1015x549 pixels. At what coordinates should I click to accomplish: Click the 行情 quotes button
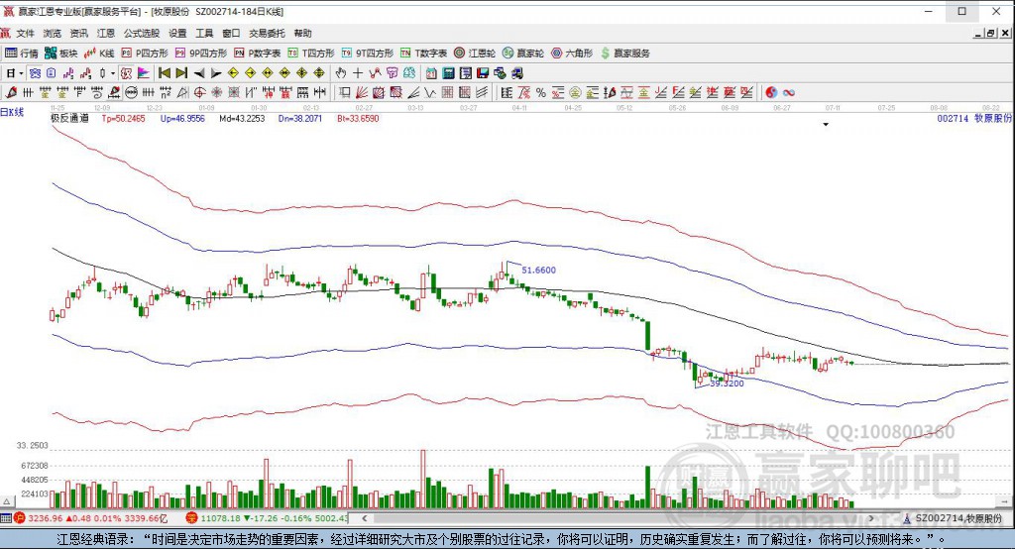(22, 54)
